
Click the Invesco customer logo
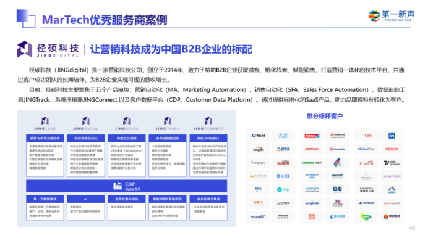click(x=366, y=203)
